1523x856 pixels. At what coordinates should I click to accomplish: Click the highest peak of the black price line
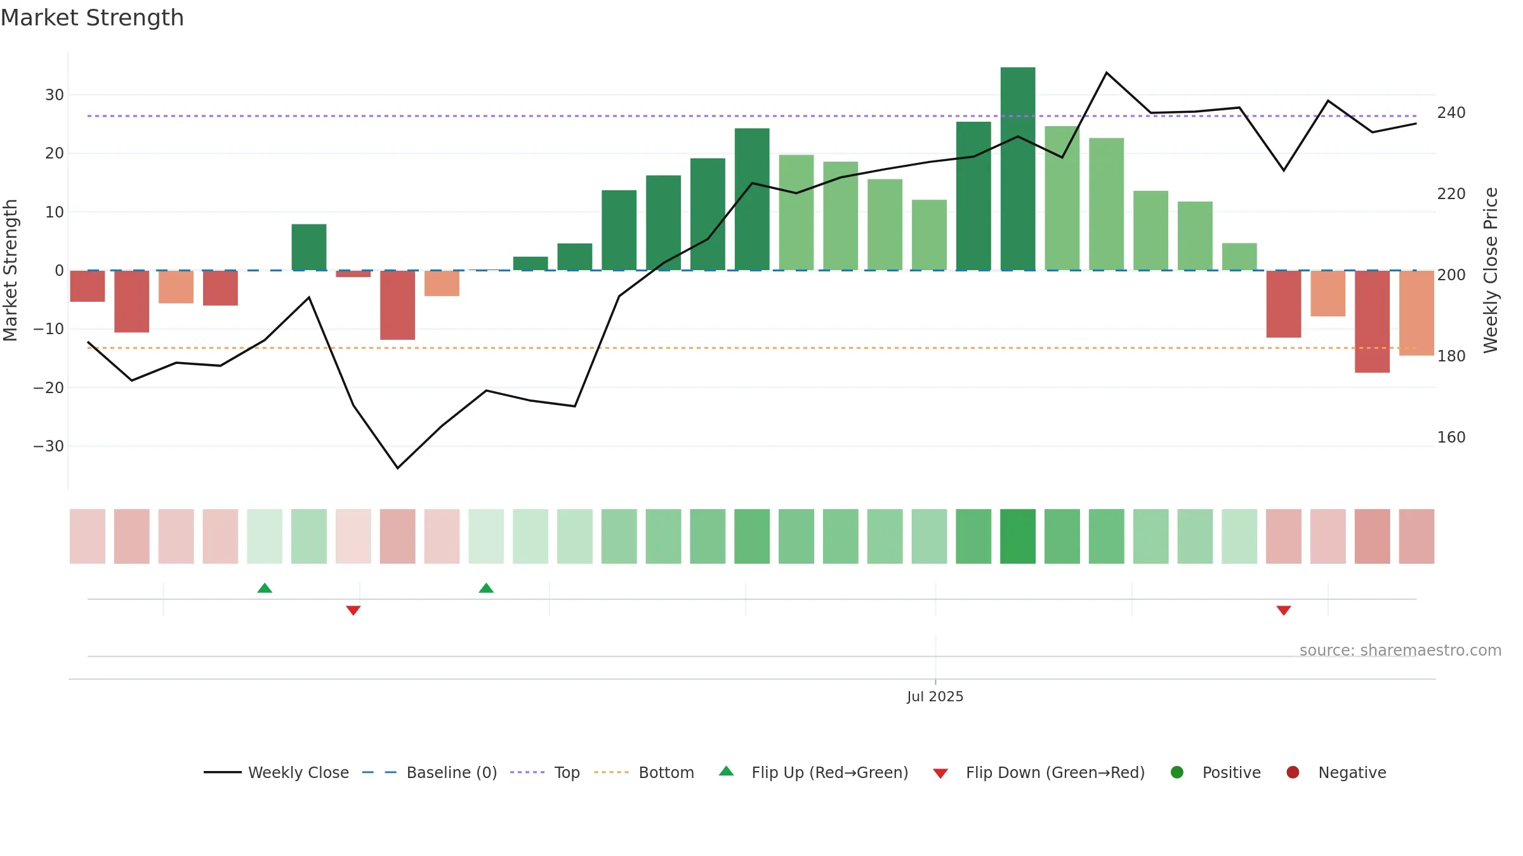click(x=1107, y=73)
